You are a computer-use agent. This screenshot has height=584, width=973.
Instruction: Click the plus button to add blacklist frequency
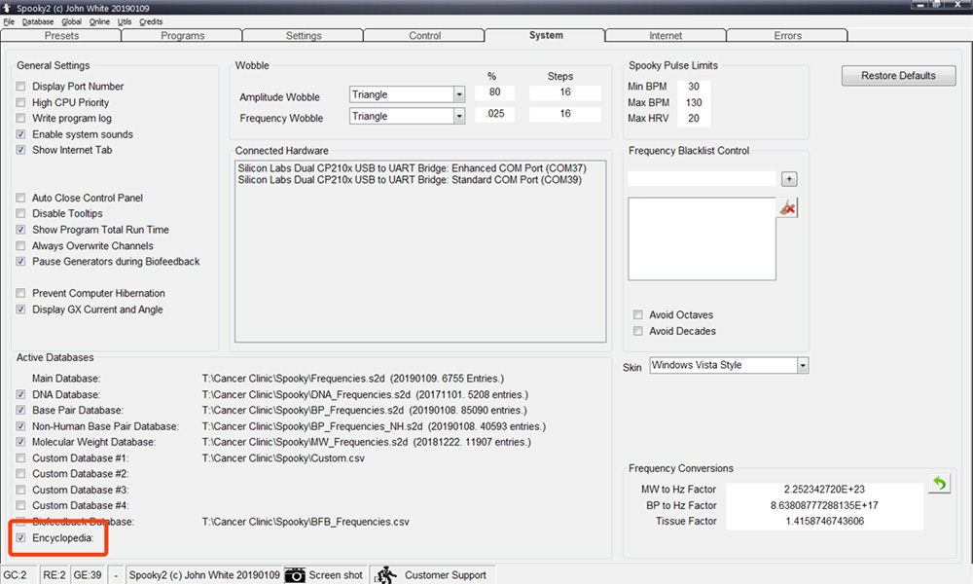pyautogui.click(x=789, y=179)
